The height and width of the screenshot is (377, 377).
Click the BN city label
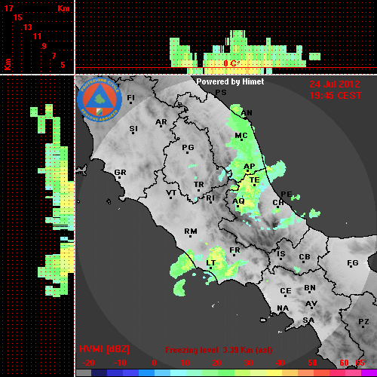310,288
